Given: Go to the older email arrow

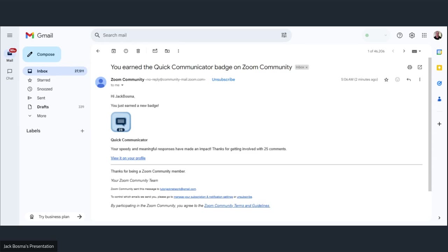Looking at the screenshot, I should 404,51.
